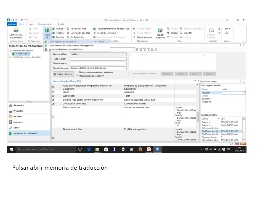Select Memorias de traducción view in sidebar
The height and width of the screenshot is (199, 265).
(29, 133)
